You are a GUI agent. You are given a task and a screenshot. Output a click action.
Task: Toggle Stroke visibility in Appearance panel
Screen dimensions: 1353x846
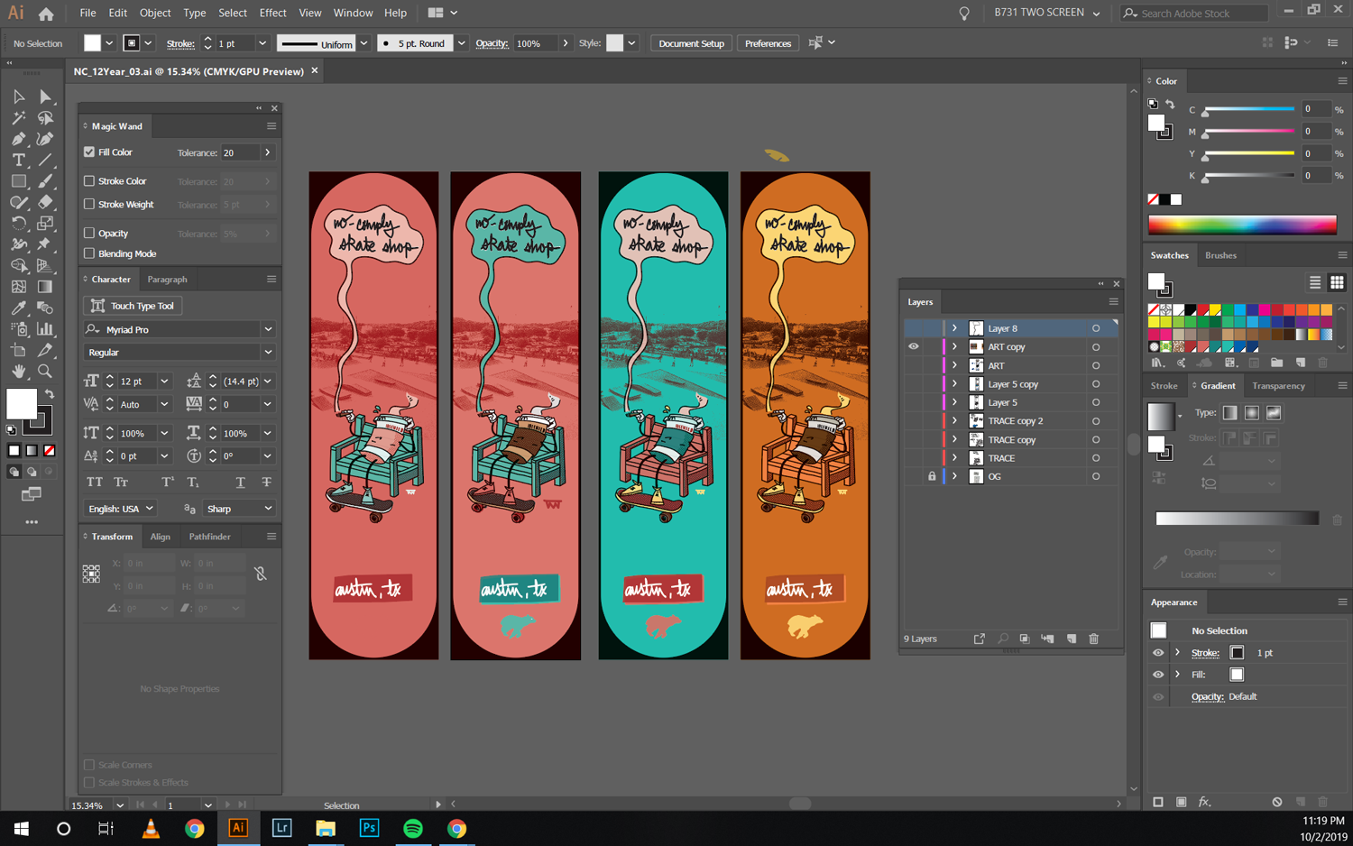tap(1158, 653)
